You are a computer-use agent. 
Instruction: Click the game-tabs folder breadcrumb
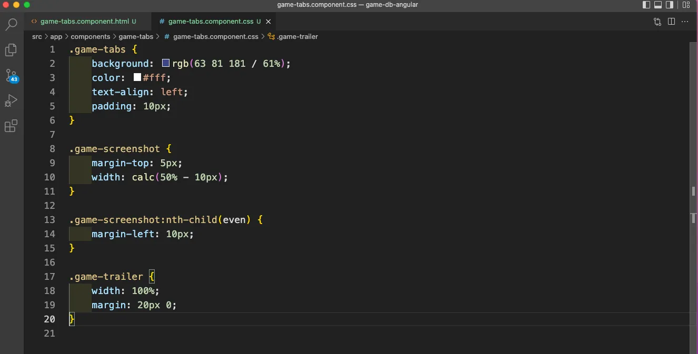[136, 36]
